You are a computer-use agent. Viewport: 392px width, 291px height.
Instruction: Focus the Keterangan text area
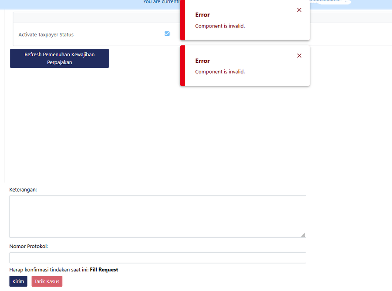pyautogui.click(x=157, y=216)
